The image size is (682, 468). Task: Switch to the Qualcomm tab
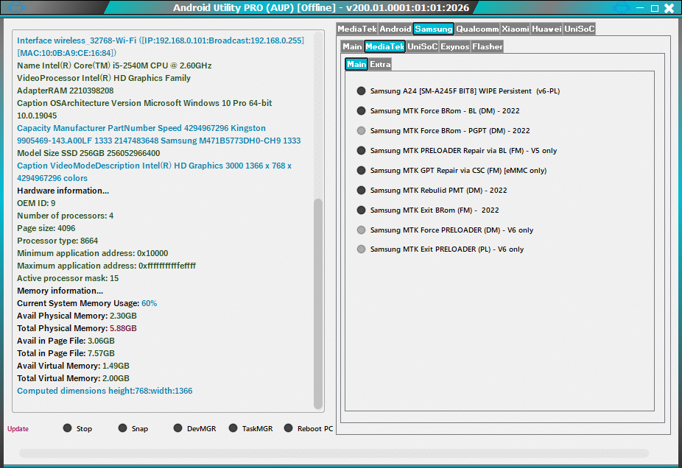[x=477, y=29]
